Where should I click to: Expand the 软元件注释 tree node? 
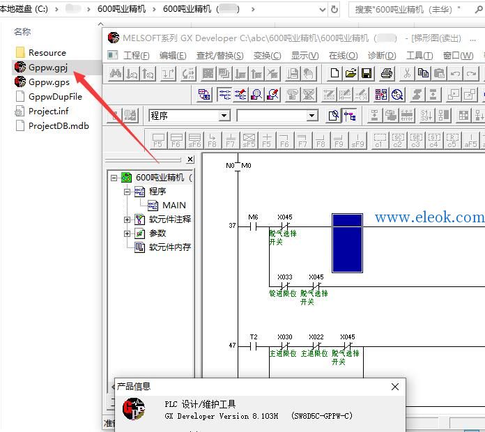[x=127, y=219]
